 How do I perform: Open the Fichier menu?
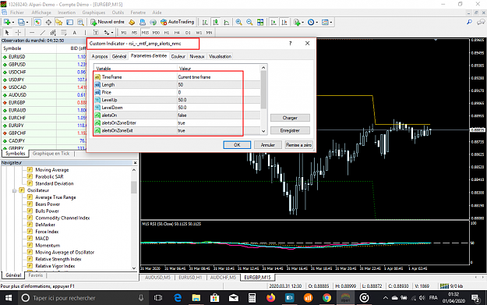[x=17, y=12]
